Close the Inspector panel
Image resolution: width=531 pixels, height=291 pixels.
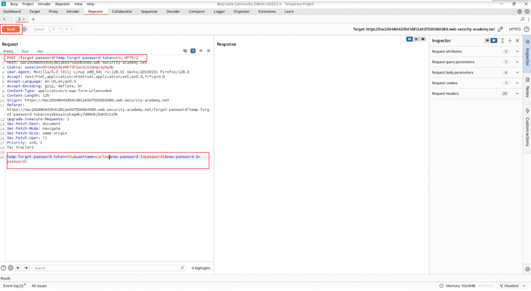click(518, 40)
